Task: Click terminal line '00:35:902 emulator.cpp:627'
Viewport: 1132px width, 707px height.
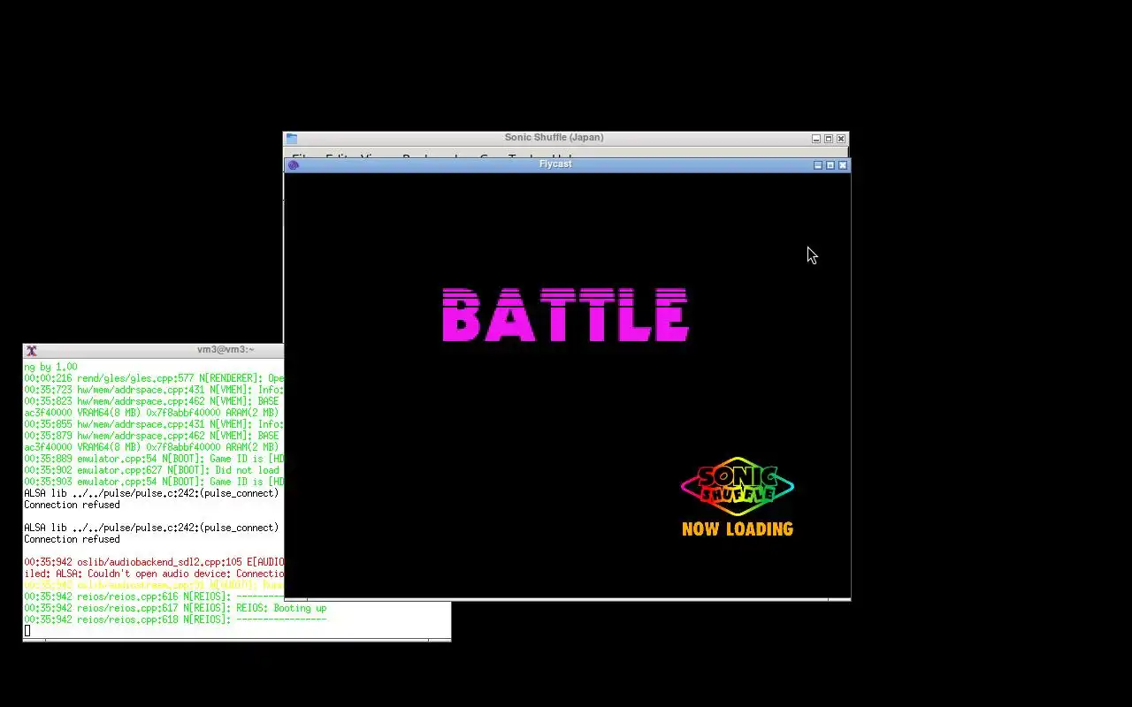Action: [x=154, y=470]
